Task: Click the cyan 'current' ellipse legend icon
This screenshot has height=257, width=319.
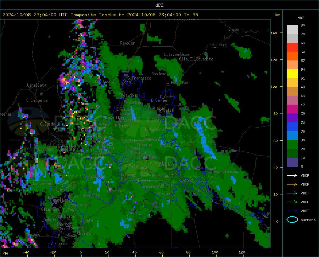Action: 292,220
